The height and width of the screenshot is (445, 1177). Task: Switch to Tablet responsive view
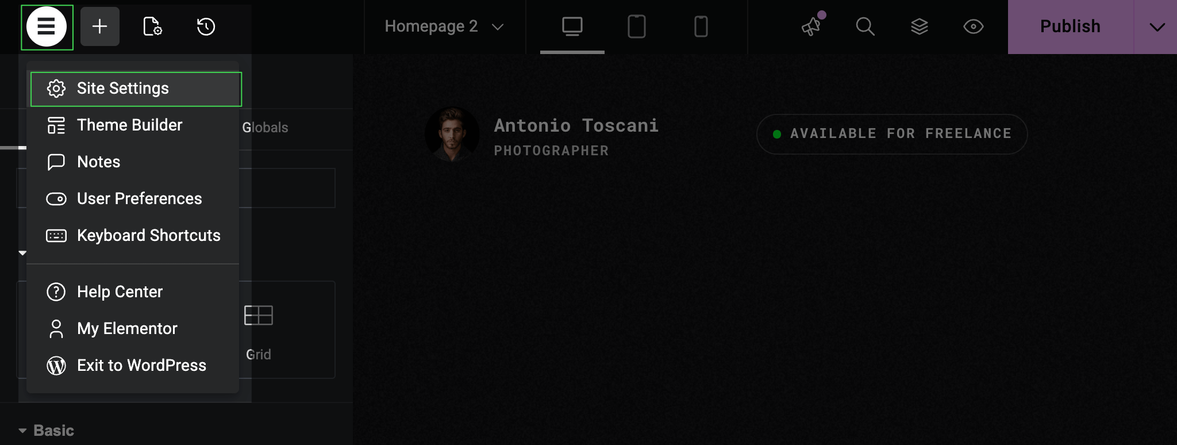(636, 26)
